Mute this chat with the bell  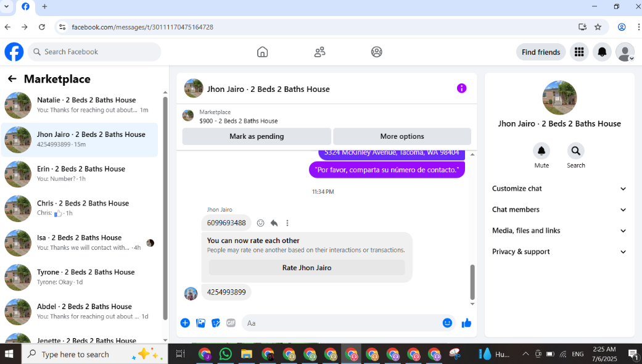(541, 151)
